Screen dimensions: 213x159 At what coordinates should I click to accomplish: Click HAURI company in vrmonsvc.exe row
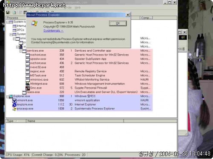point(144,80)
